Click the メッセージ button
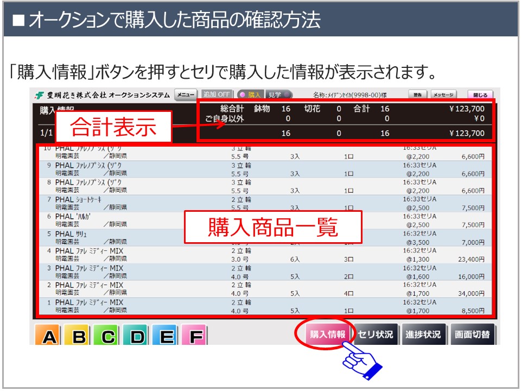 click(x=444, y=94)
